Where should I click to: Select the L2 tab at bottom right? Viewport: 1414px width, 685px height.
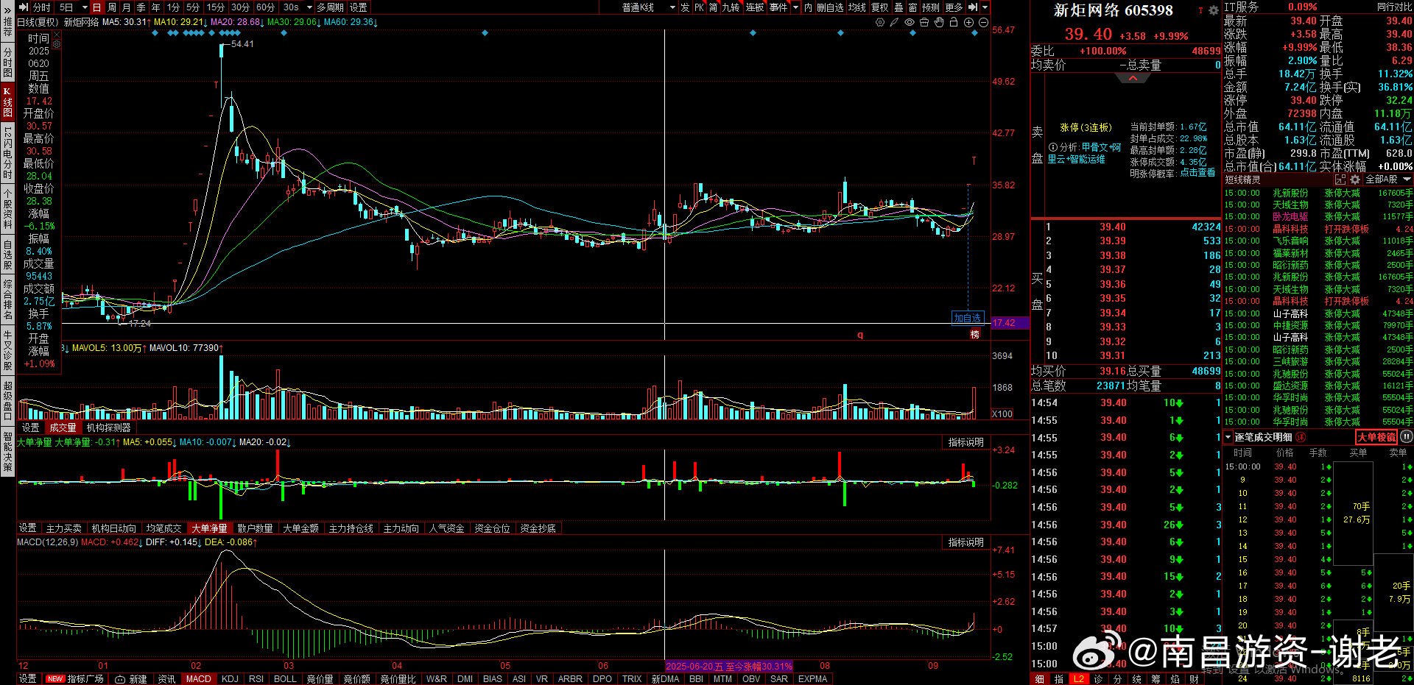[x=1079, y=679]
